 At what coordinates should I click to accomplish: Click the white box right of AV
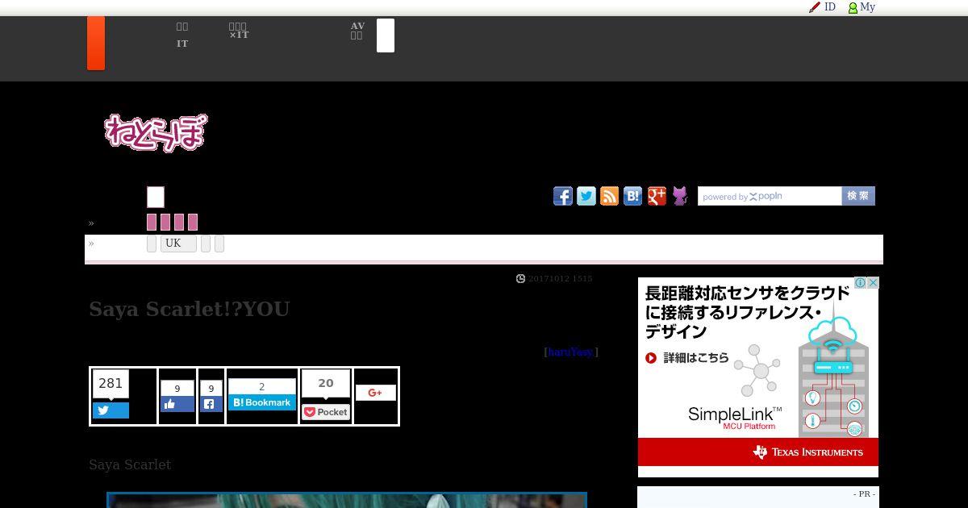[x=386, y=35]
